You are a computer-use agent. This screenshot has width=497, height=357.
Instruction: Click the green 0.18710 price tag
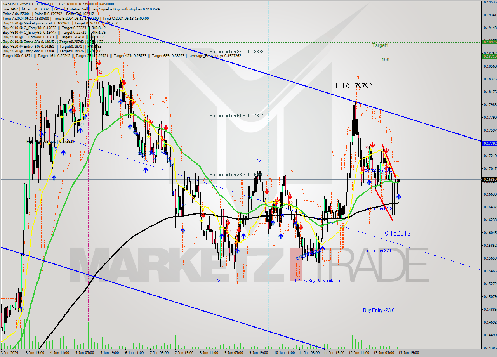coord(489,56)
